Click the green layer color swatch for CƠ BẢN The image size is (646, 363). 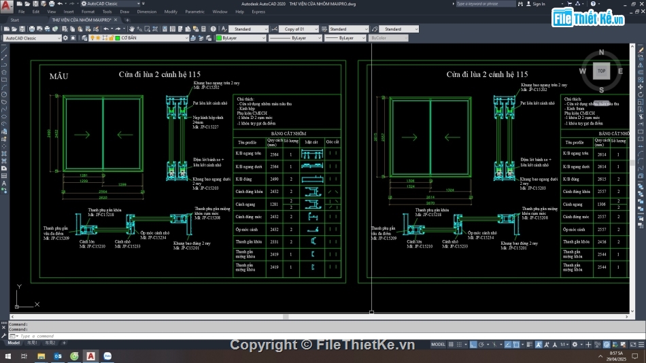(x=118, y=38)
